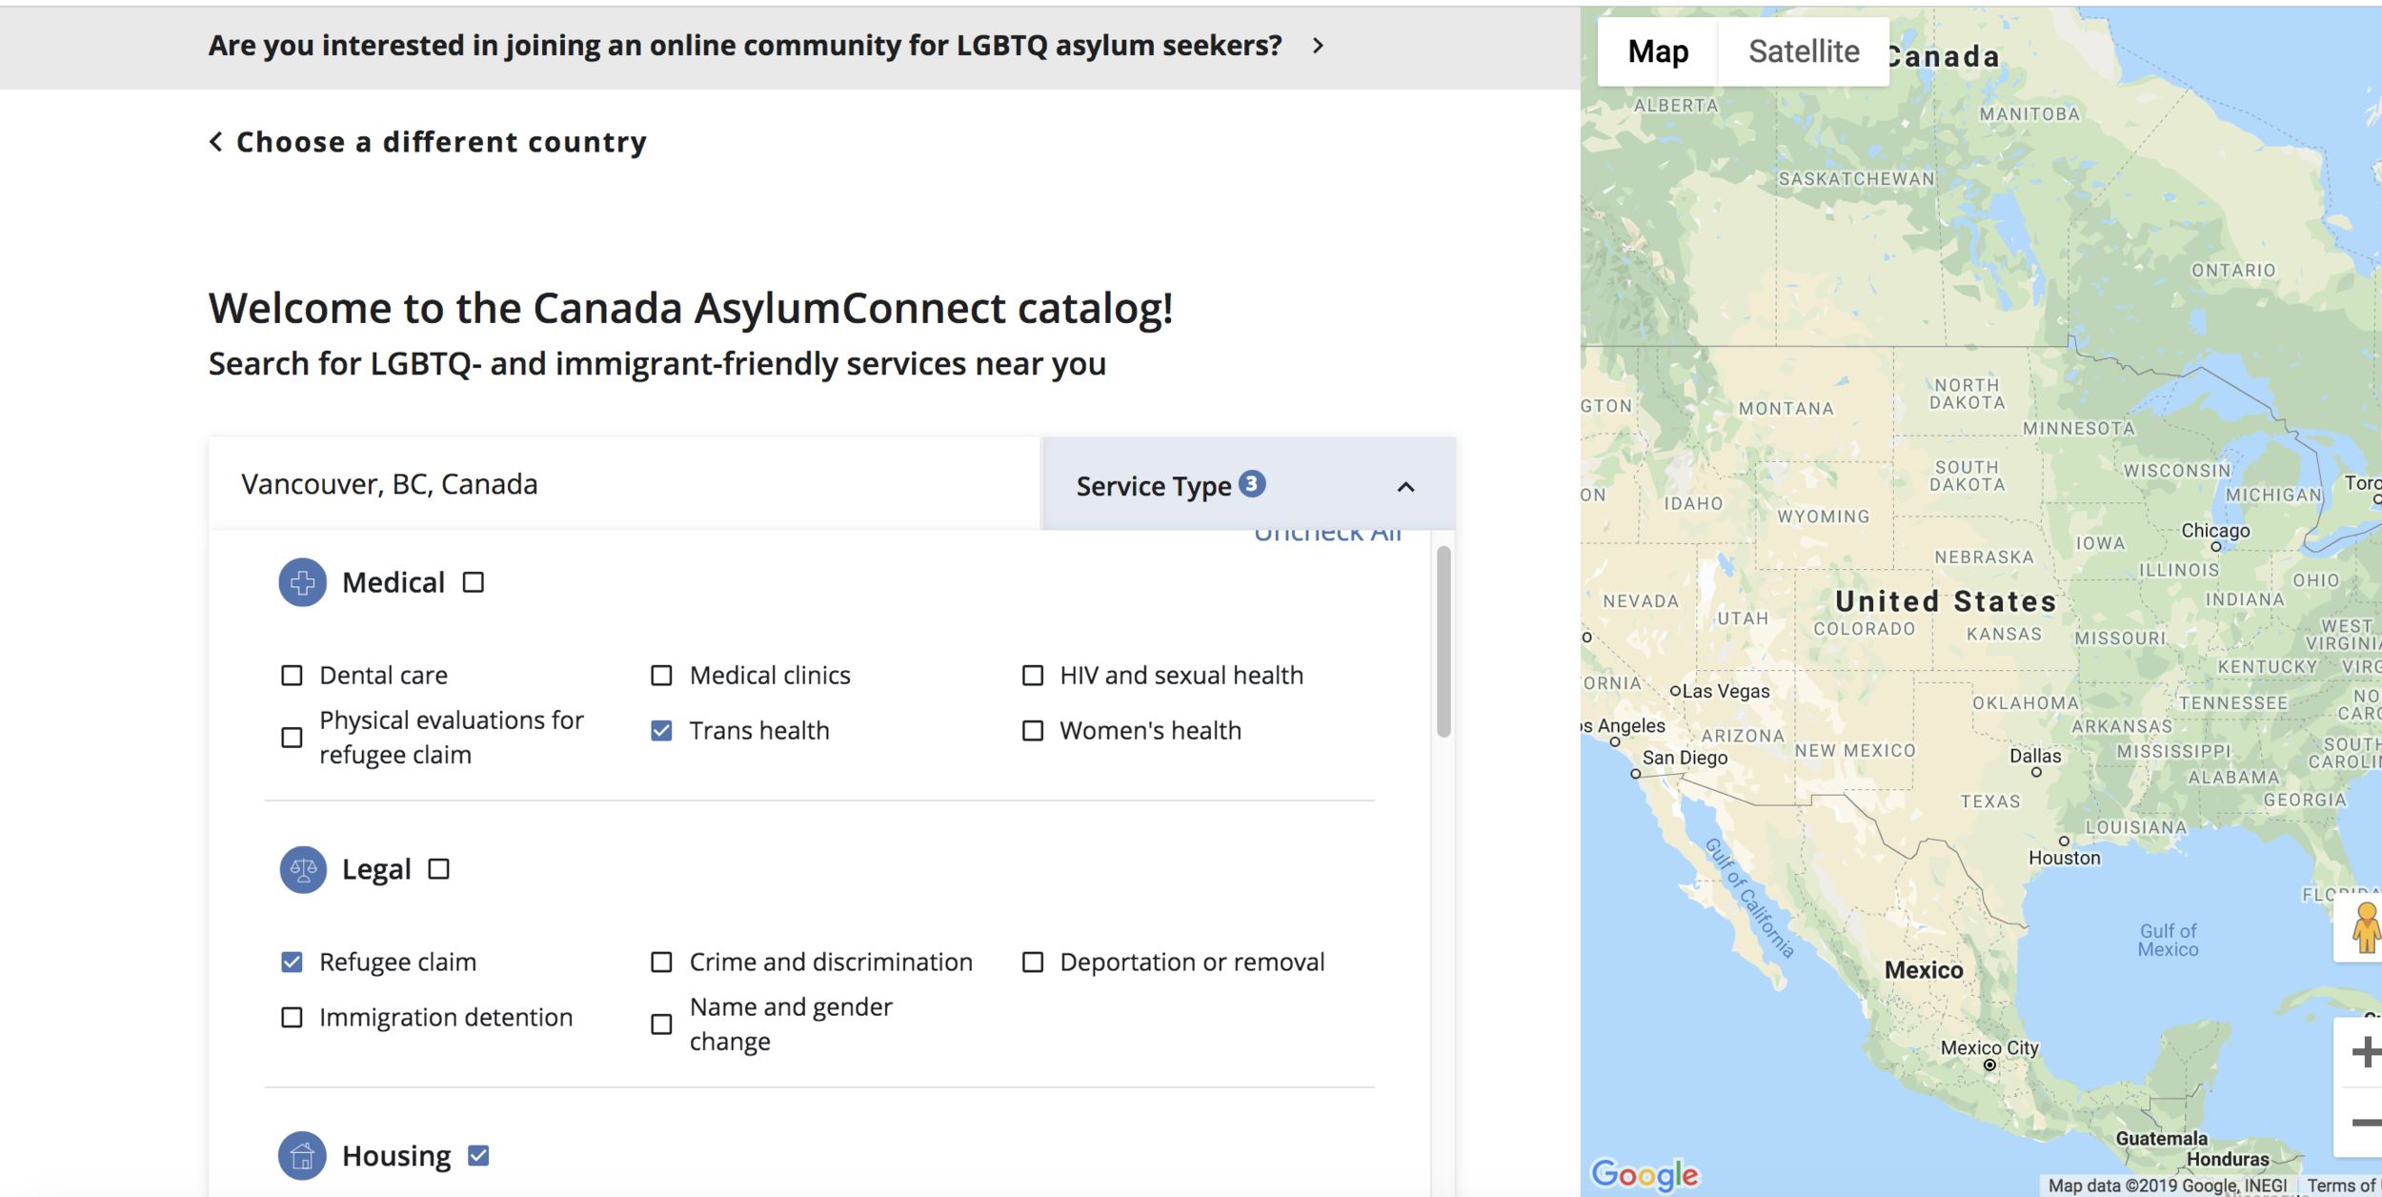This screenshot has height=1197, width=2382.
Task: Click the arrow after LGBTQ asylum seekers banner
Action: (1319, 46)
